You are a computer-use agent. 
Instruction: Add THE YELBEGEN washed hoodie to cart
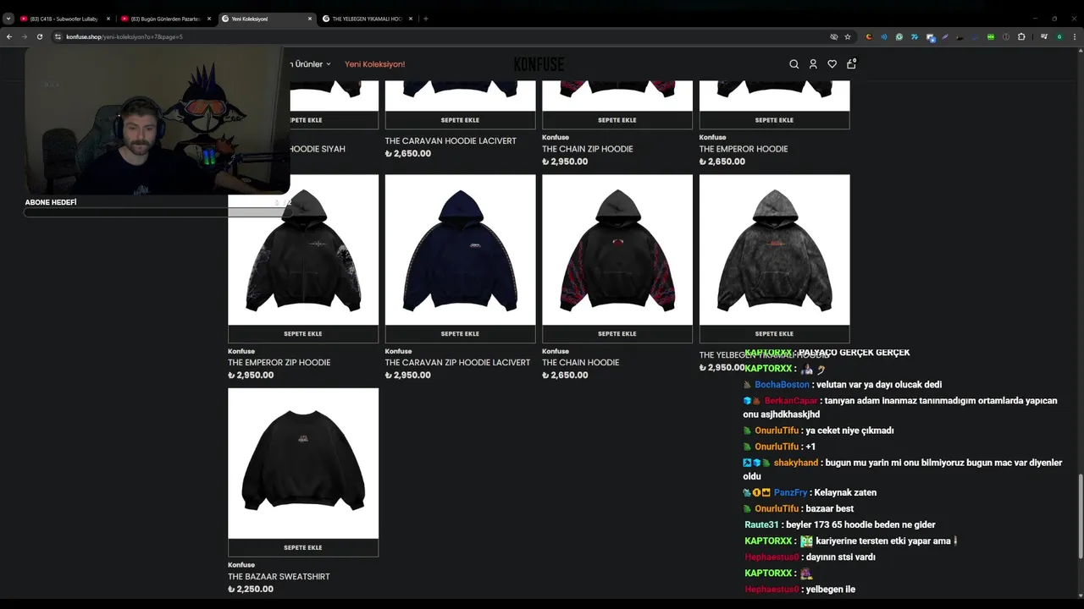coord(774,334)
